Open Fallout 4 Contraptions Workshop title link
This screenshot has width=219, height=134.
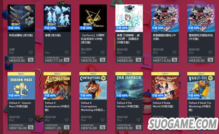pos(93,106)
